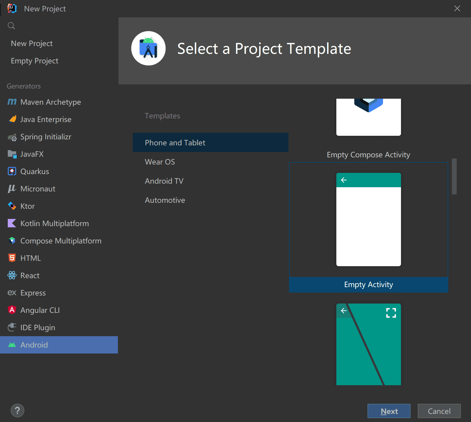Click the Empty Activity label
471x422 pixels.
[x=369, y=284]
